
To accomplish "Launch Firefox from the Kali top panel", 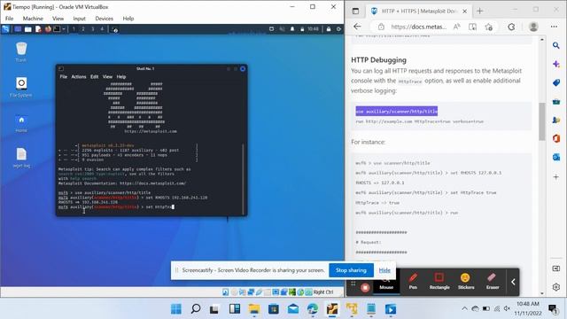I will [x=48, y=29].
